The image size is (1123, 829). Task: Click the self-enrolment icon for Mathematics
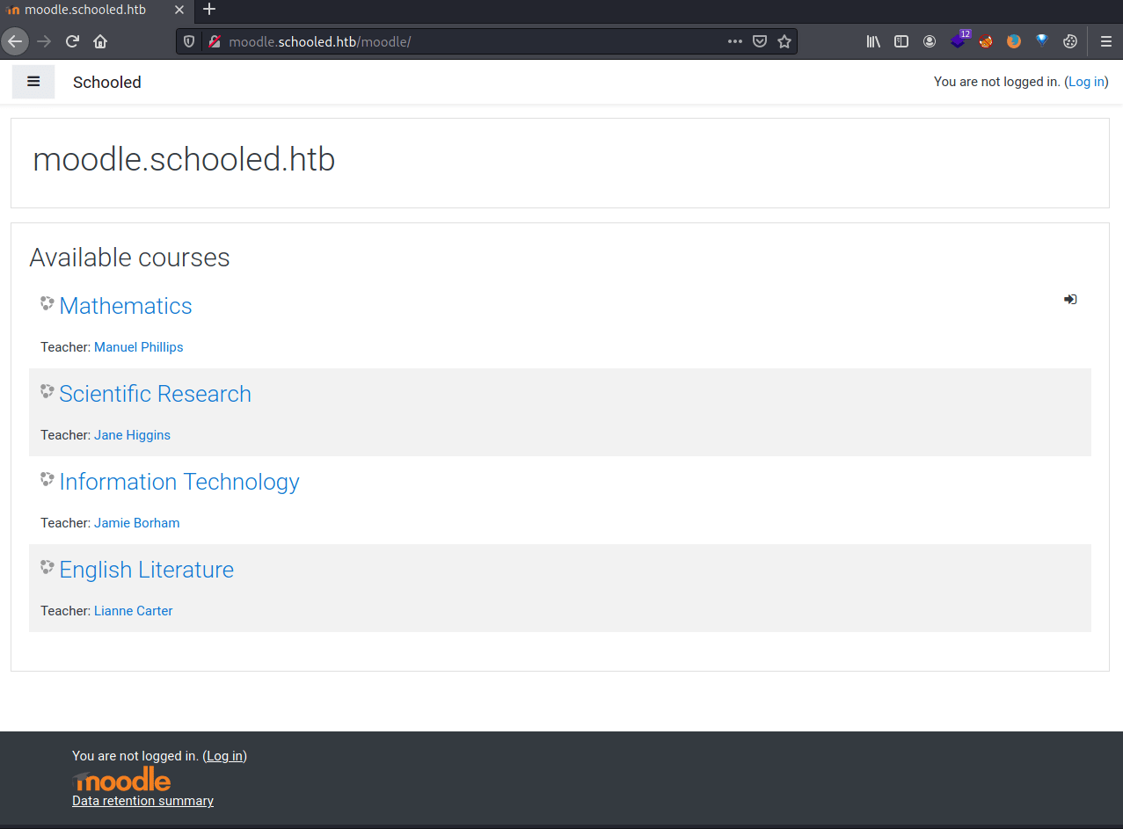pyautogui.click(x=1070, y=300)
